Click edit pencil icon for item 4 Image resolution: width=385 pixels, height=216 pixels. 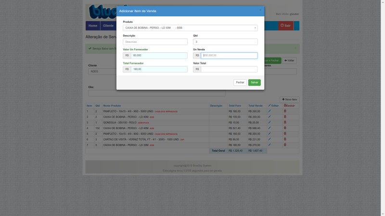pos(269,128)
